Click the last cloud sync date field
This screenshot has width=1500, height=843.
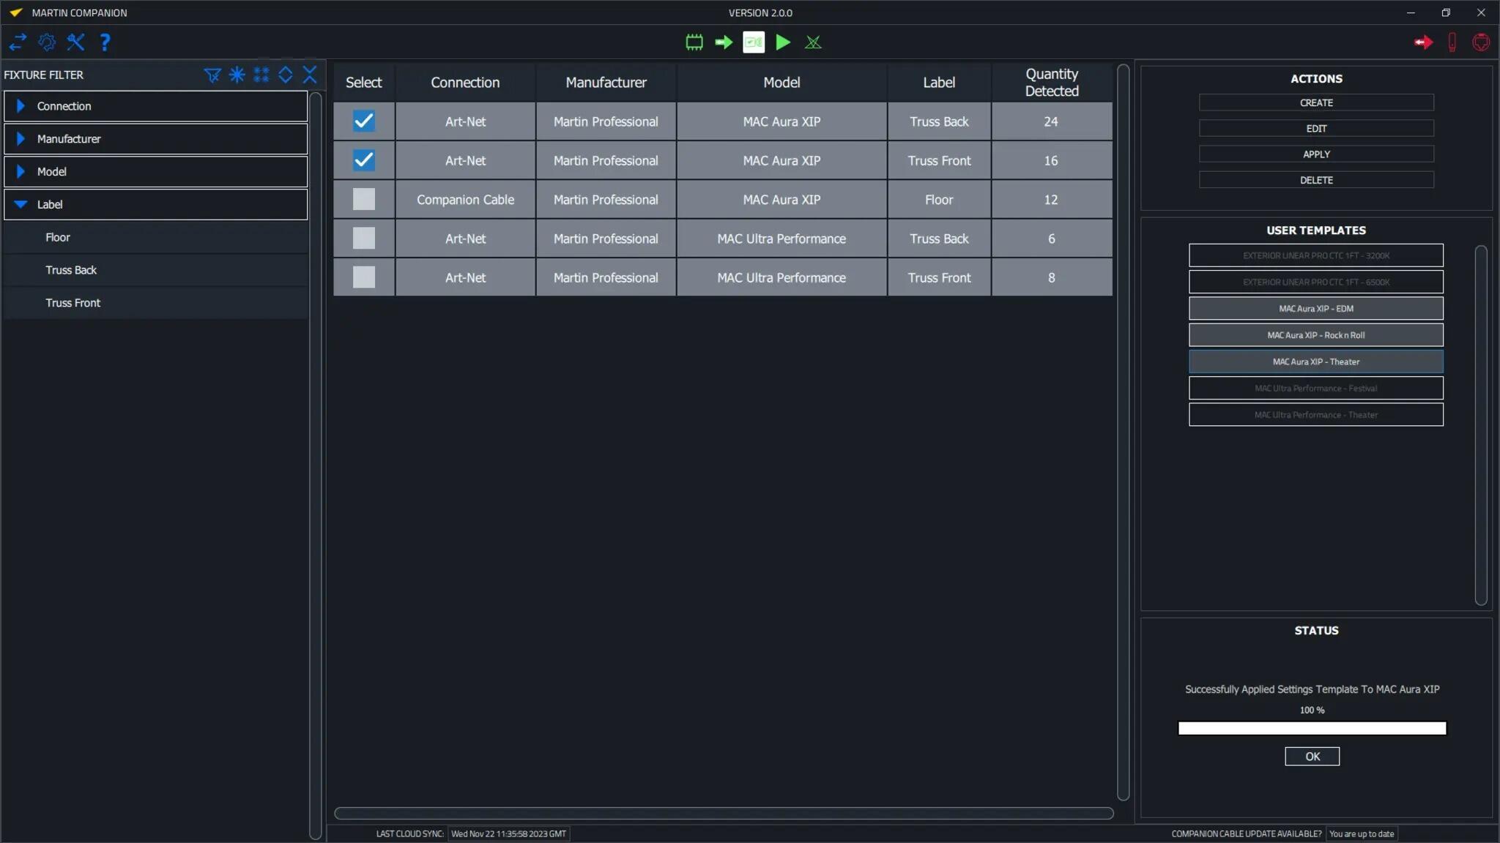point(508,833)
